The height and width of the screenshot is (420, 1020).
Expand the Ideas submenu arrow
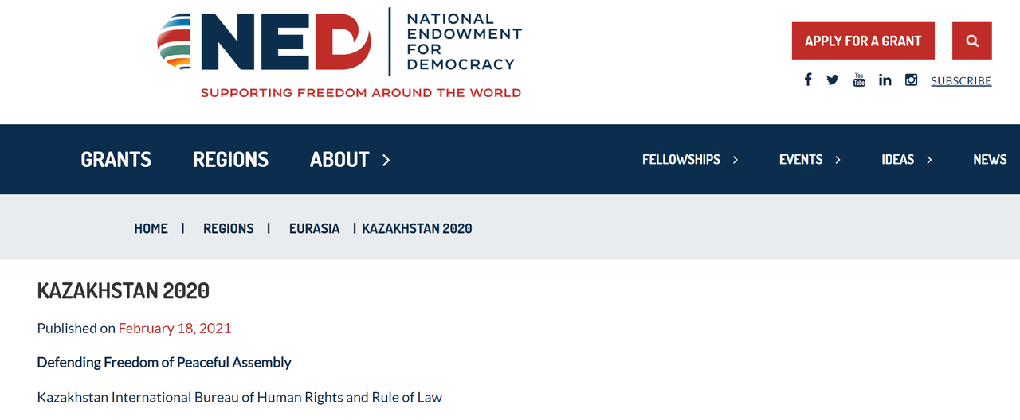coord(929,160)
